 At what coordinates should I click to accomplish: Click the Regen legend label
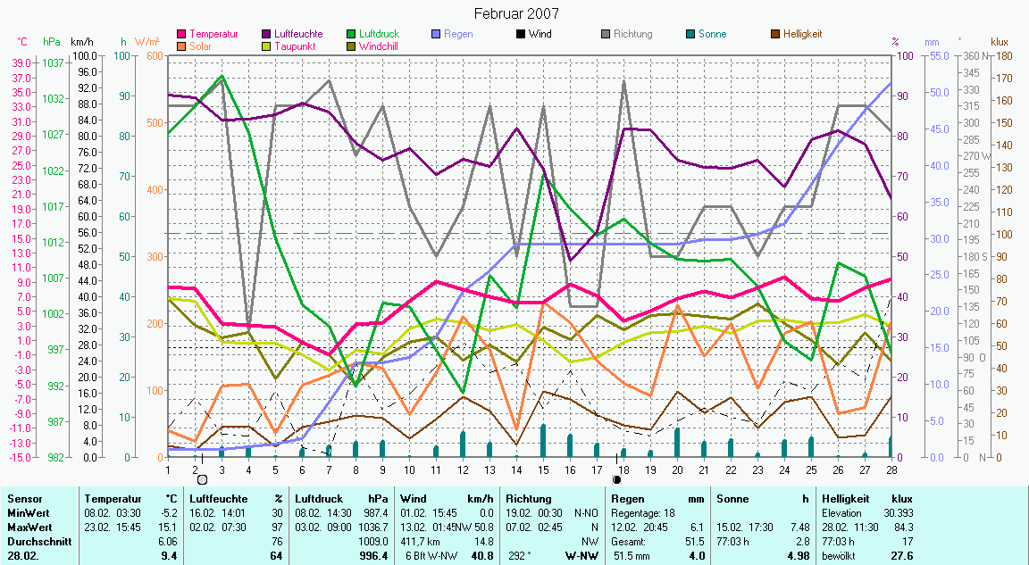point(458,34)
